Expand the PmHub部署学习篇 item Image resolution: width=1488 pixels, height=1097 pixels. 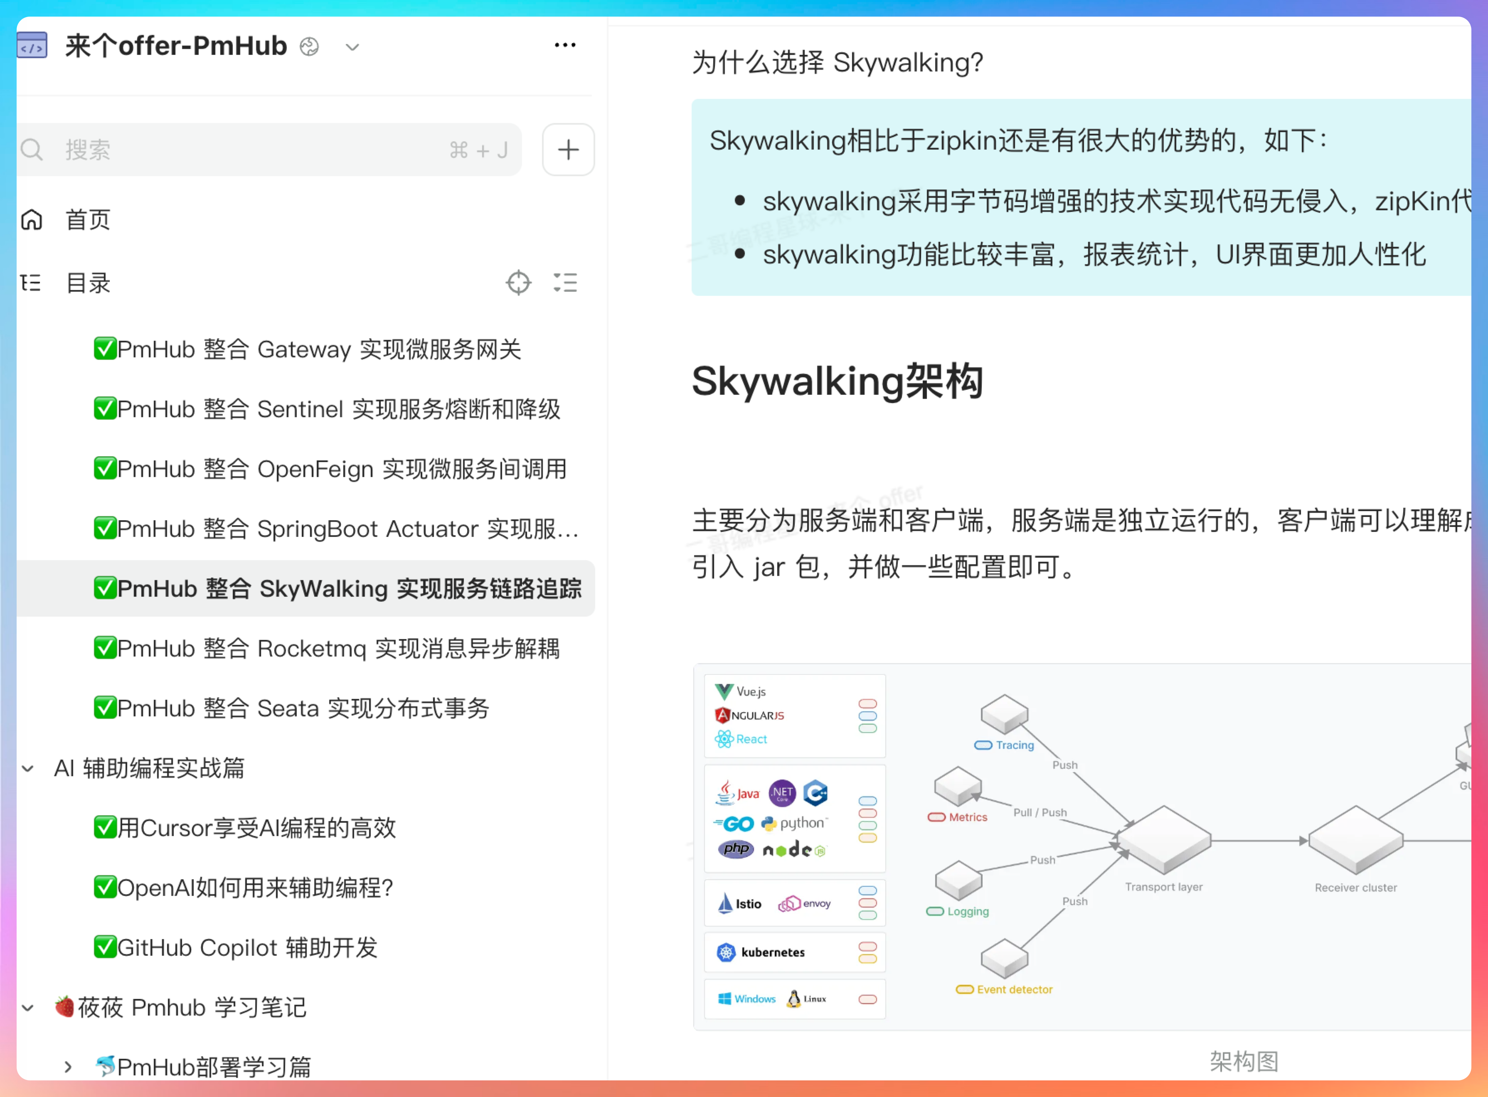pos(68,1066)
